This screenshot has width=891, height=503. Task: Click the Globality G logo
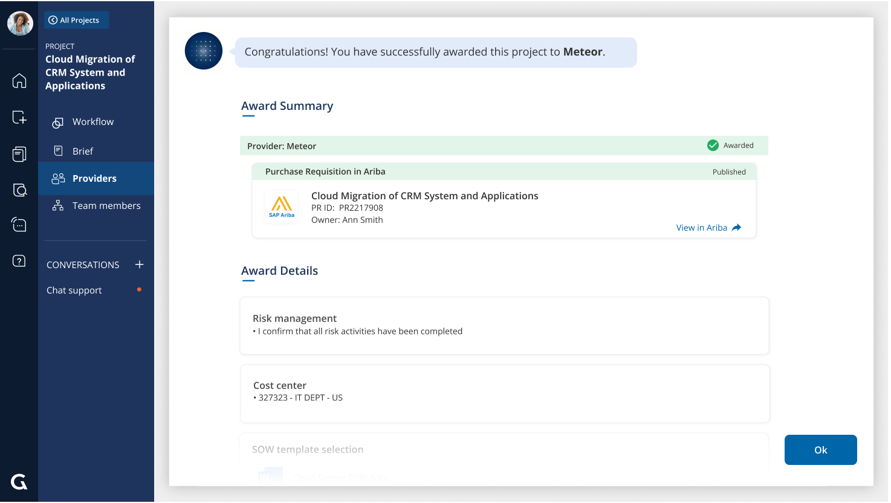coord(19,481)
